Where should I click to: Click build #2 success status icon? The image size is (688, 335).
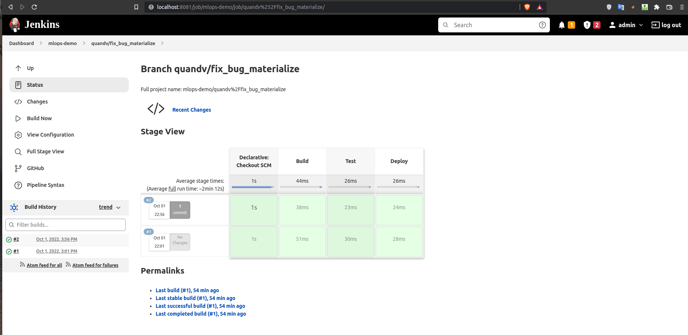click(9, 239)
